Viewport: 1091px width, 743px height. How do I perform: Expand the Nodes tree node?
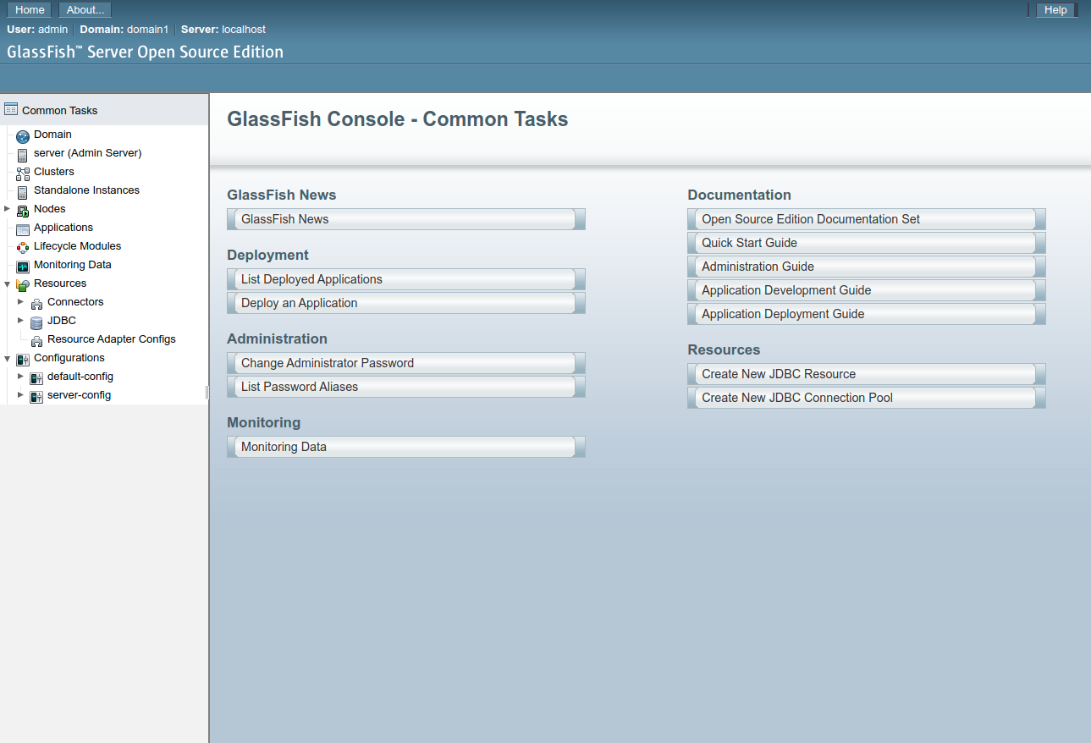pyautogui.click(x=7, y=208)
